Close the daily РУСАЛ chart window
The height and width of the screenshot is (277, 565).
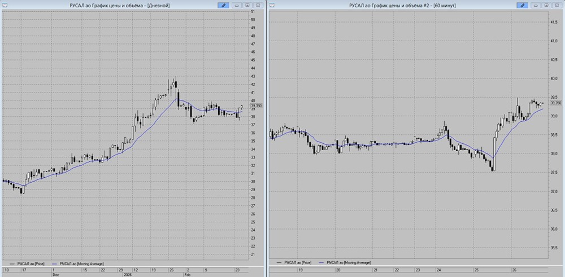(258, 6)
